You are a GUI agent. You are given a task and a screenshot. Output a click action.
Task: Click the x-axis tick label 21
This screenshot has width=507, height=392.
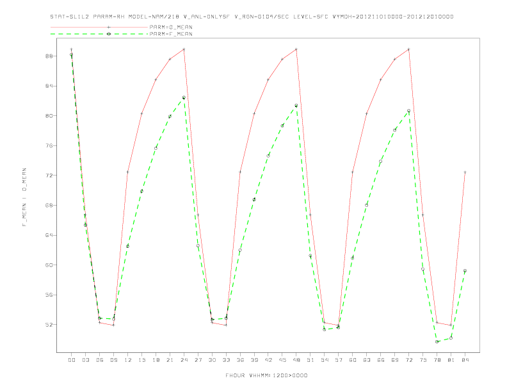coord(170,360)
